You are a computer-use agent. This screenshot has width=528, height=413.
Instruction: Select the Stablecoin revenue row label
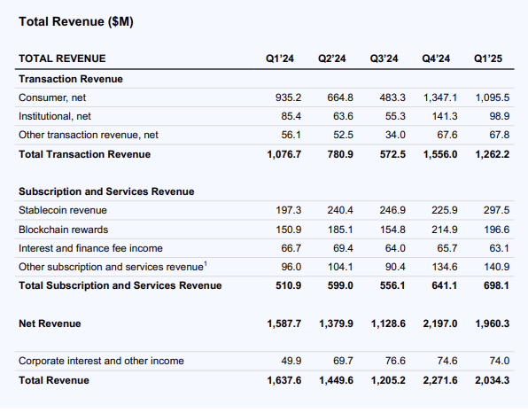click(x=63, y=210)
